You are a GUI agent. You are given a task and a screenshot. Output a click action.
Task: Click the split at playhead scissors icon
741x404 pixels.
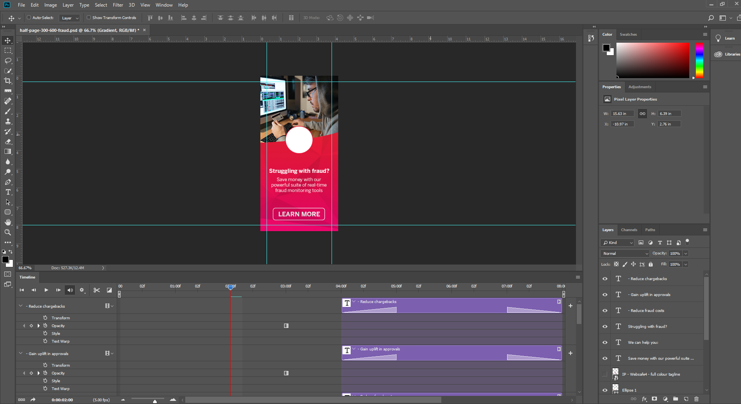[x=97, y=290]
